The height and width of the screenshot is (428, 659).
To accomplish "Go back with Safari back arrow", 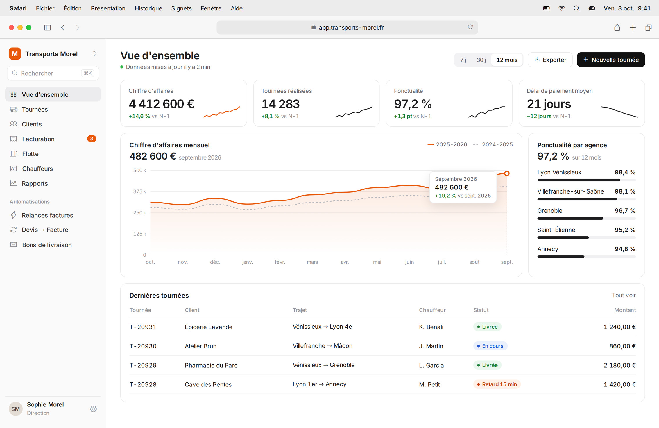I will [63, 28].
